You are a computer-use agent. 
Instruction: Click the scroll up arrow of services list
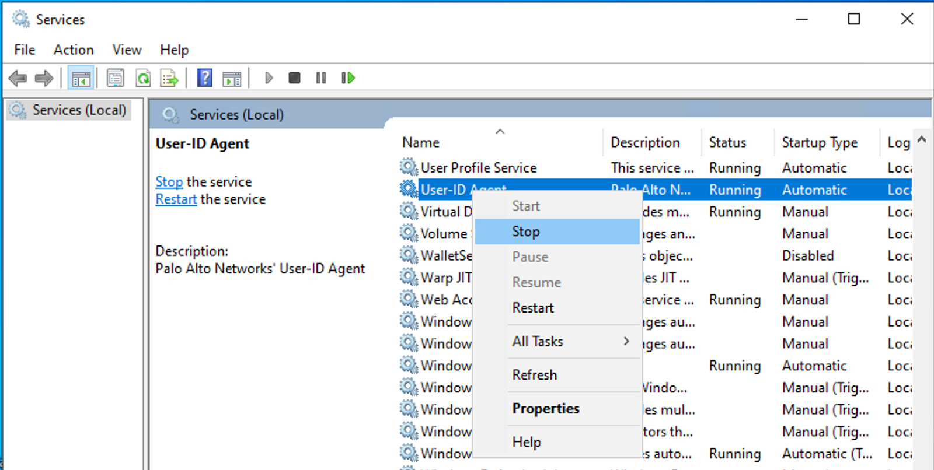coord(922,139)
